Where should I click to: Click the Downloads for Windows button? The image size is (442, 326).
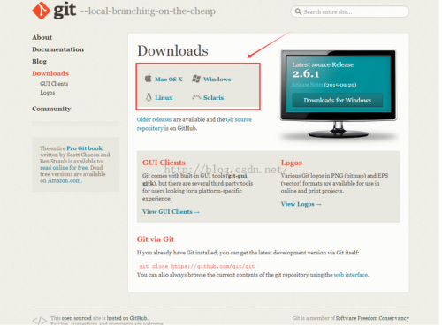(338, 101)
